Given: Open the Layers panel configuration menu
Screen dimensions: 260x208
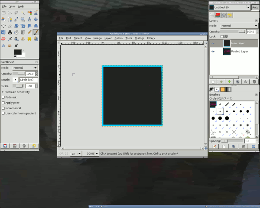Looking at the screenshot, I should 257,20.
